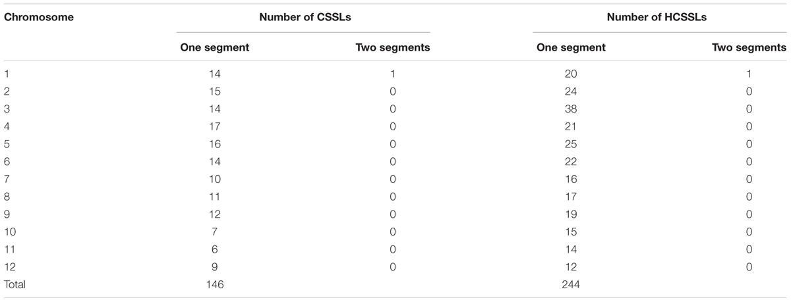Click the Chromosome column header
This screenshot has height=302, width=791.
click(38, 17)
